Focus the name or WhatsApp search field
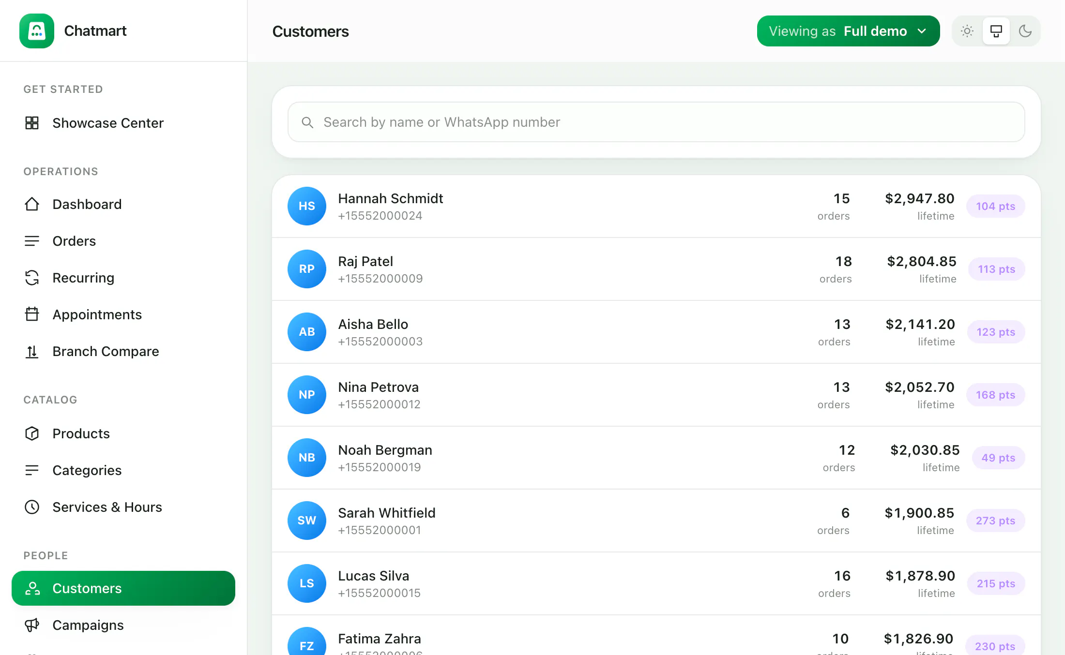This screenshot has width=1065, height=655. [x=656, y=122]
